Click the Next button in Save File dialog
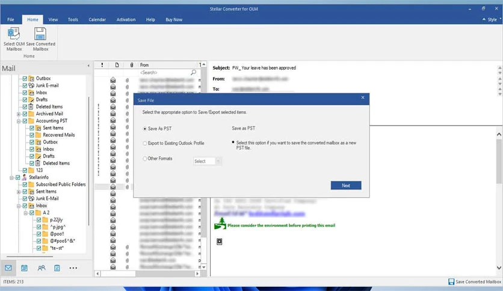The width and height of the screenshot is (503, 291). tap(346, 185)
